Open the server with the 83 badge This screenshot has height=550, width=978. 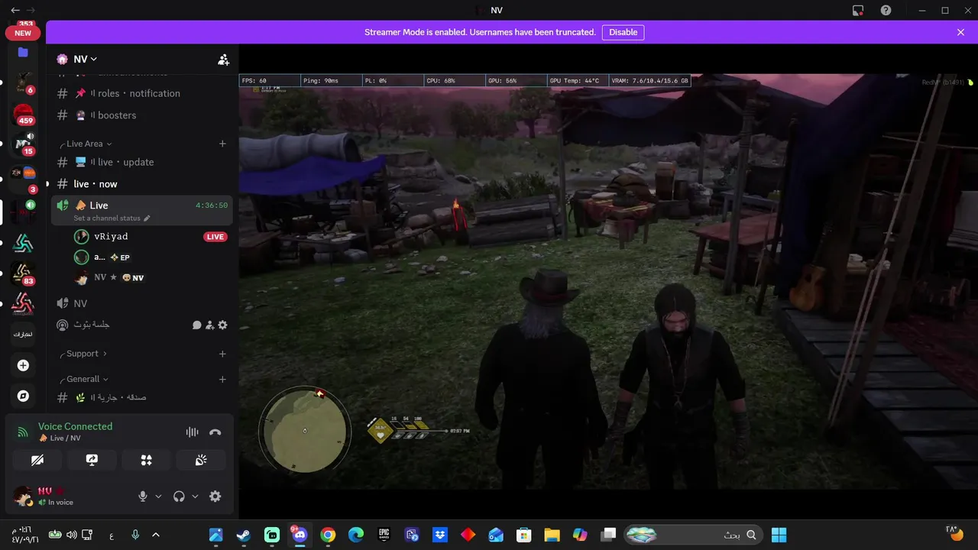(23, 274)
